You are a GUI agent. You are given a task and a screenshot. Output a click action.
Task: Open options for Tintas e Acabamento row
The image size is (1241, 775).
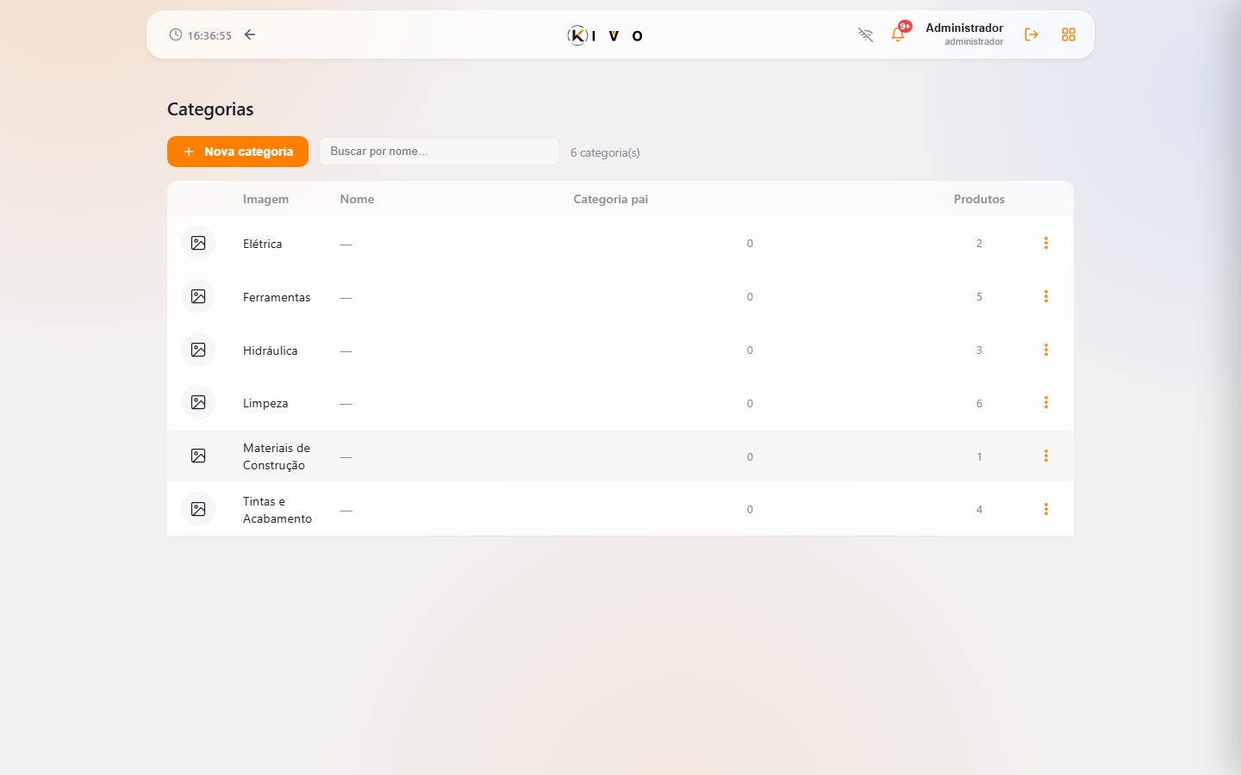pyautogui.click(x=1046, y=510)
